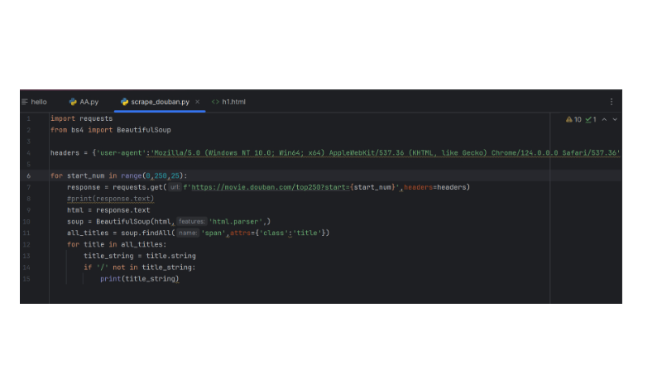Click the Python icon on AA.py tab
This screenshot has height=375, width=662.
(x=74, y=102)
